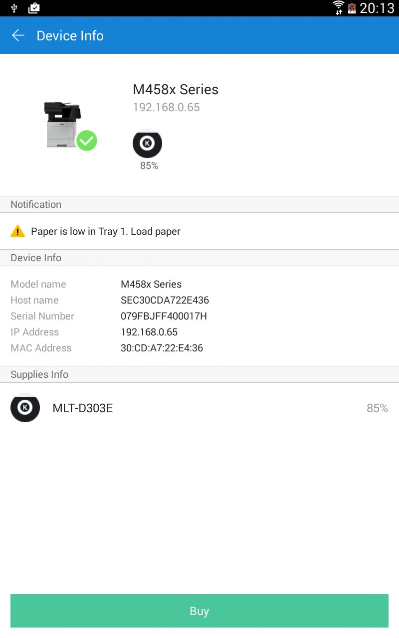
Task: Tap the back arrow icon
Action: point(18,35)
